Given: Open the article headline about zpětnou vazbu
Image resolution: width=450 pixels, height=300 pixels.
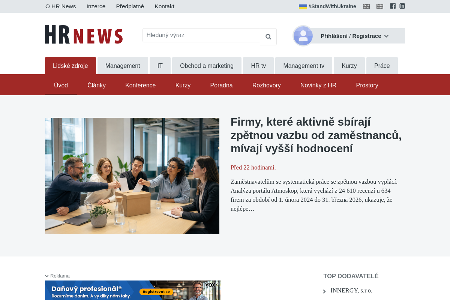Looking at the screenshot, I should [x=316, y=135].
